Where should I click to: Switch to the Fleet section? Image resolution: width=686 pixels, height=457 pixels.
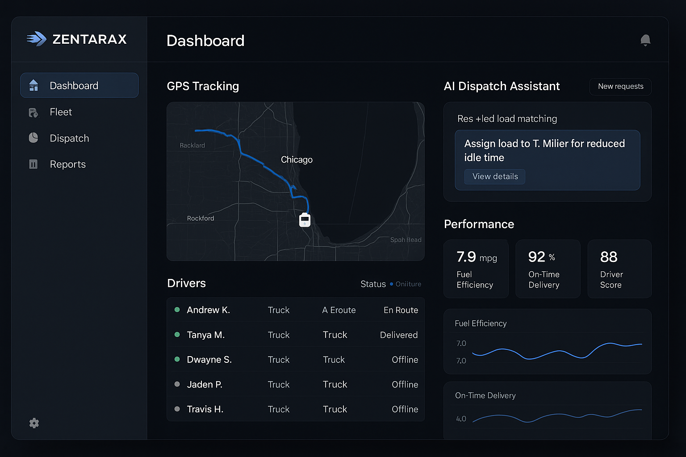(x=60, y=112)
